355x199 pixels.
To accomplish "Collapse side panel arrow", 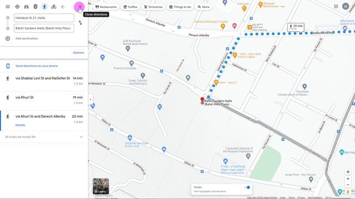I will coord(90,99).
